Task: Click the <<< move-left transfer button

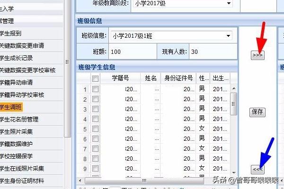Action: click(257, 170)
